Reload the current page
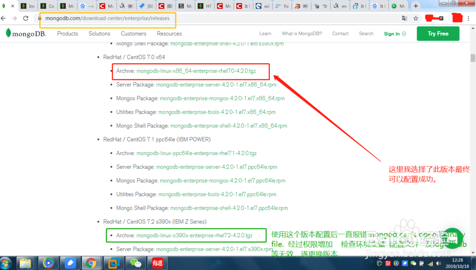Screen dimensions: 476x270 [x=26, y=18]
